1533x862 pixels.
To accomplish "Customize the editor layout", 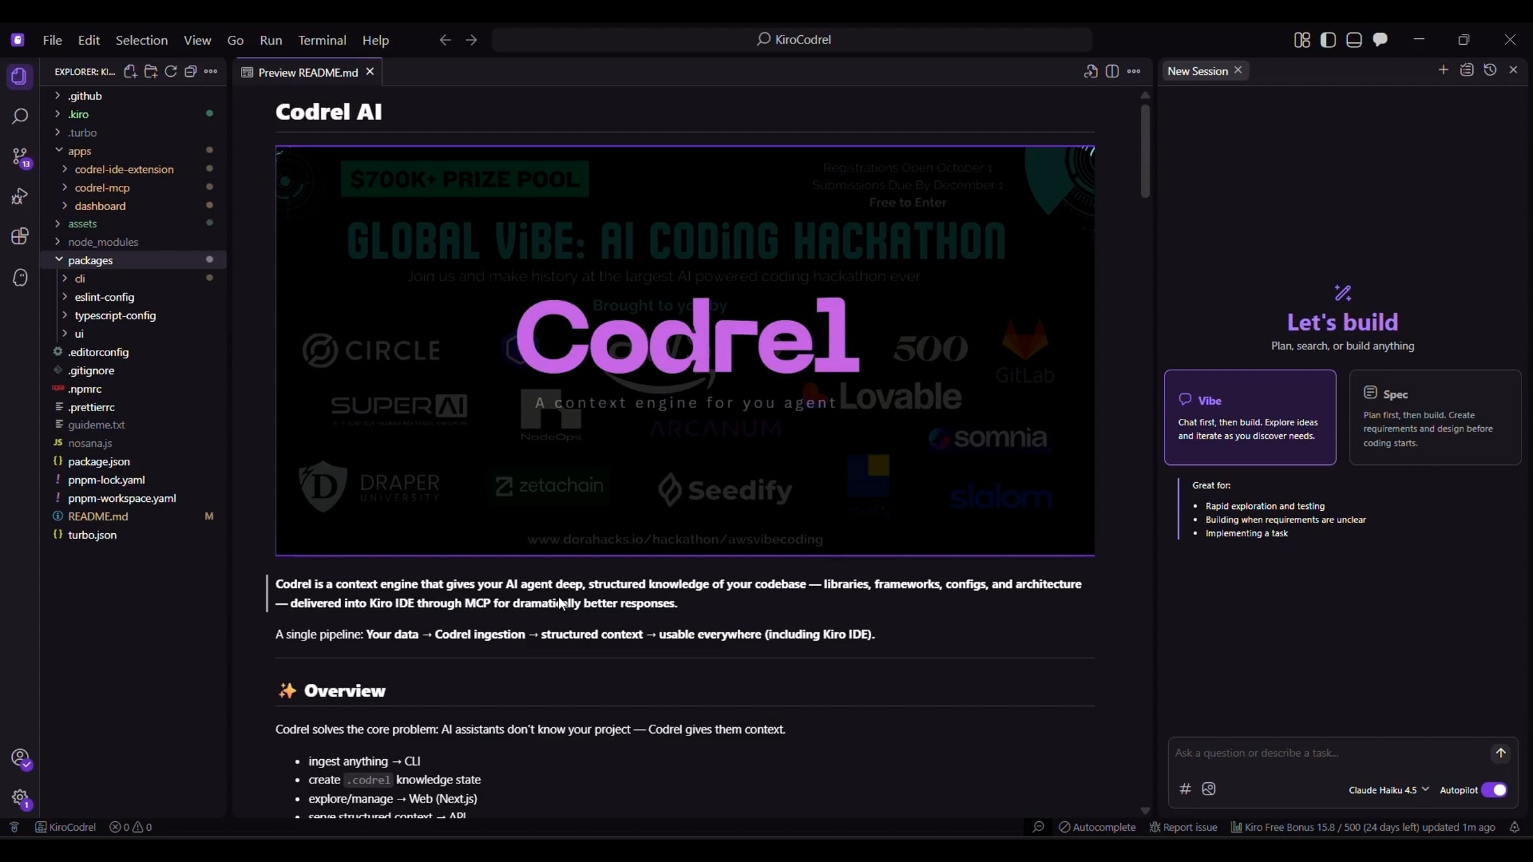I will [x=1302, y=40].
